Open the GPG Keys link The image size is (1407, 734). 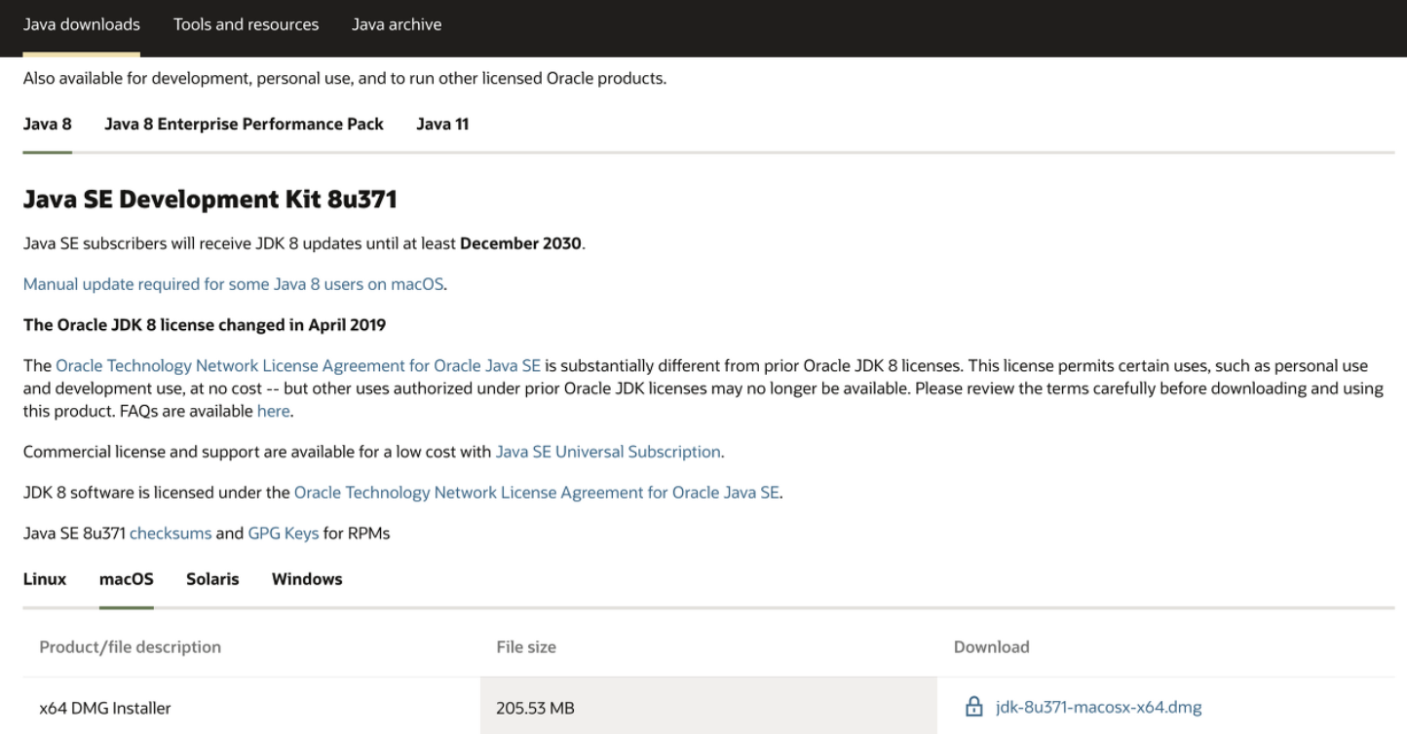pos(284,533)
